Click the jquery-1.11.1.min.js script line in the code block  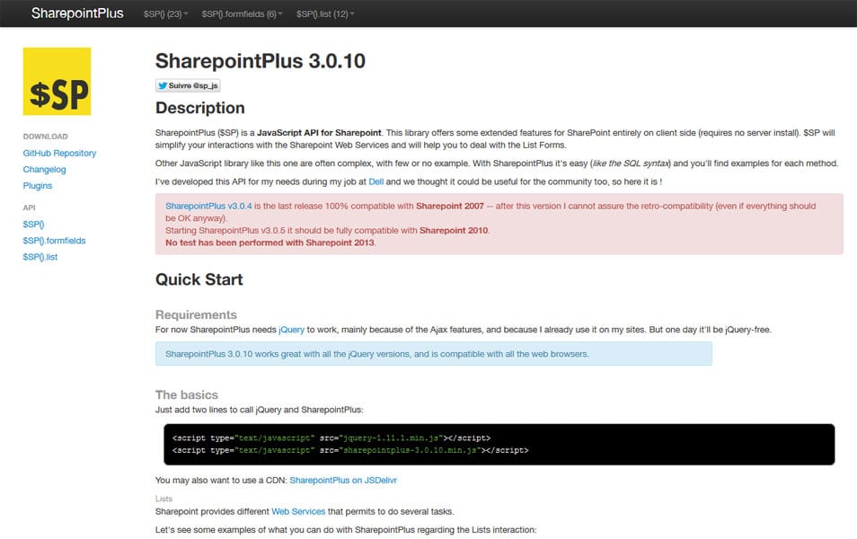pyautogui.click(x=331, y=437)
